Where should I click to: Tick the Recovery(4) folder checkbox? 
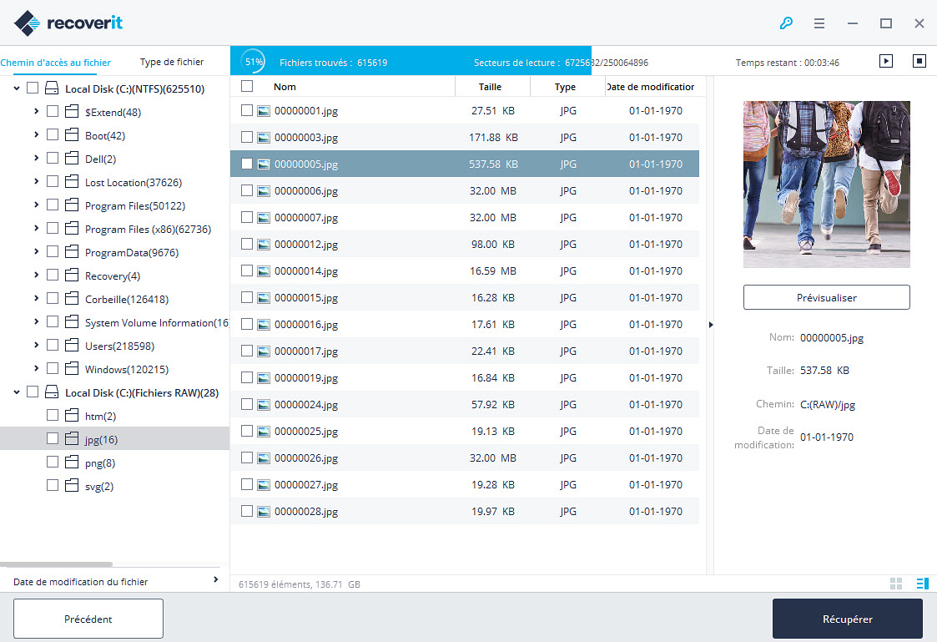click(x=53, y=275)
